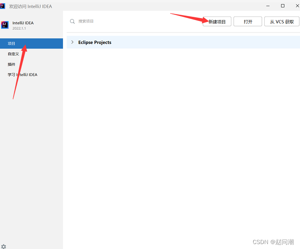Focus the 搜索项目 search field
The image size is (300, 249).
click(x=132, y=21)
